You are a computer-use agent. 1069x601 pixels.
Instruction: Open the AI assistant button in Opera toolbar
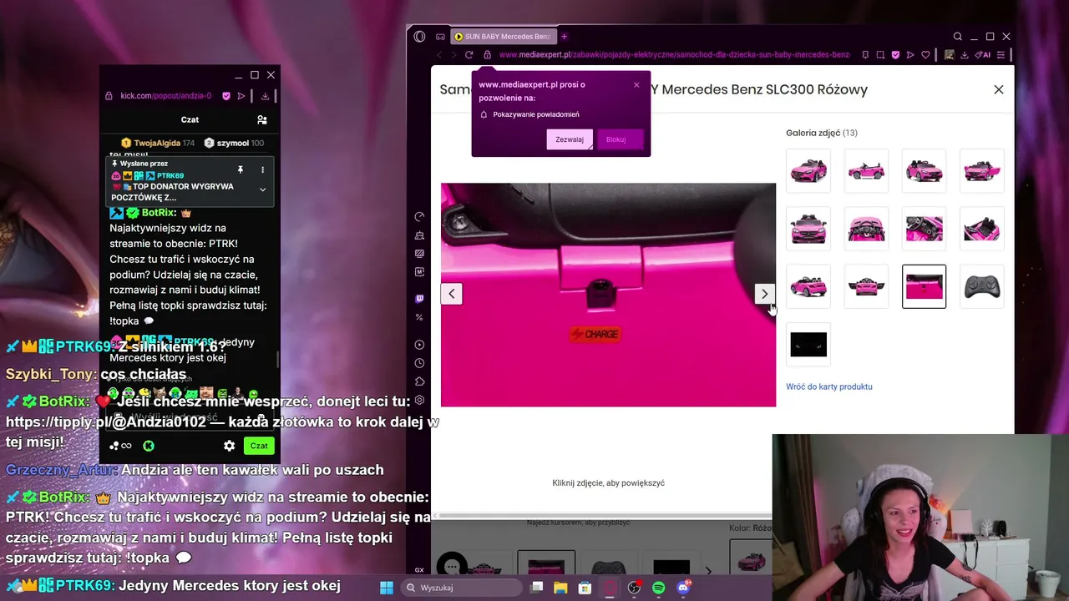pos(985,55)
